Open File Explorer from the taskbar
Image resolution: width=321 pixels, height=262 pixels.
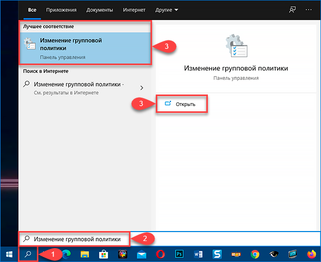(85, 254)
